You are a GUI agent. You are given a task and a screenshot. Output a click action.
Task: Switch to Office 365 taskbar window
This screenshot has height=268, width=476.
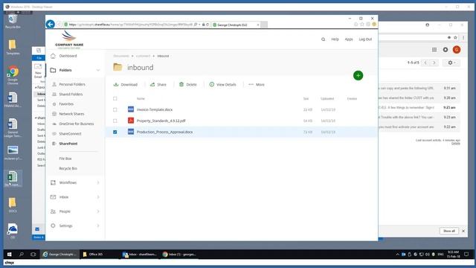coord(99,255)
